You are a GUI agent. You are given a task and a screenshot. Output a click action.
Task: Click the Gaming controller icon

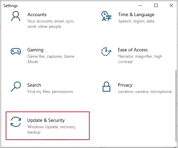[x=16, y=51]
